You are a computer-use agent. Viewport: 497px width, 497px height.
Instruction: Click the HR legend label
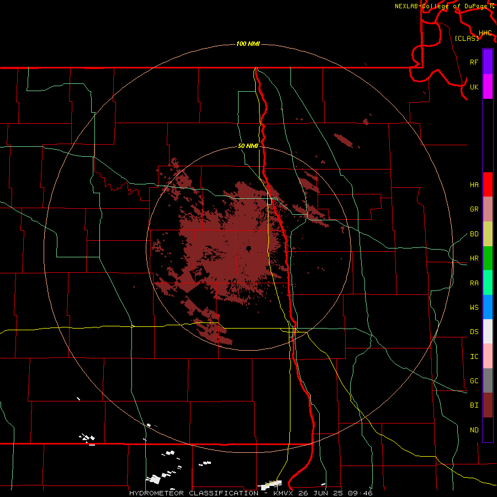click(474, 258)
